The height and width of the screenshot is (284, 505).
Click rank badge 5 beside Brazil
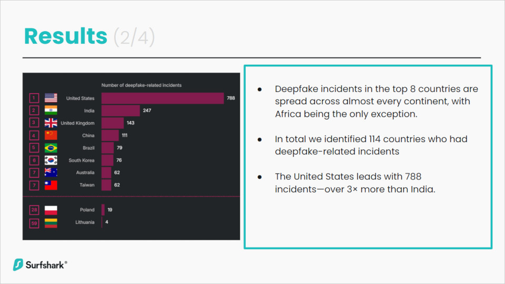pyautogui.click(x=34, y=148)
